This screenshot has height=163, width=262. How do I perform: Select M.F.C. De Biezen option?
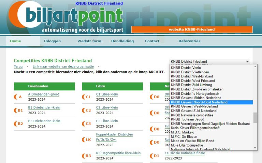pyautogui.click(x=211, y=137)
